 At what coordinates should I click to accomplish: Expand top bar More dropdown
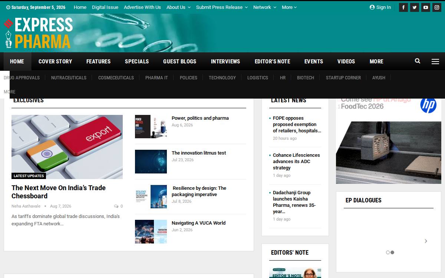pos(289,7)
